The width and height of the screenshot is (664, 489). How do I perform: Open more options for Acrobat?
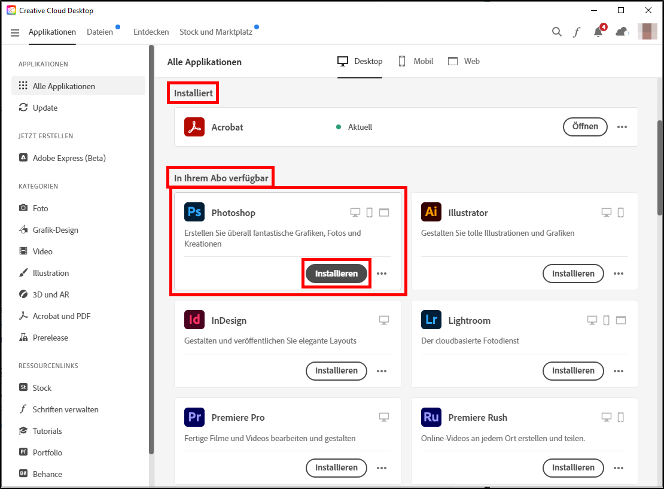coord(622,127)
